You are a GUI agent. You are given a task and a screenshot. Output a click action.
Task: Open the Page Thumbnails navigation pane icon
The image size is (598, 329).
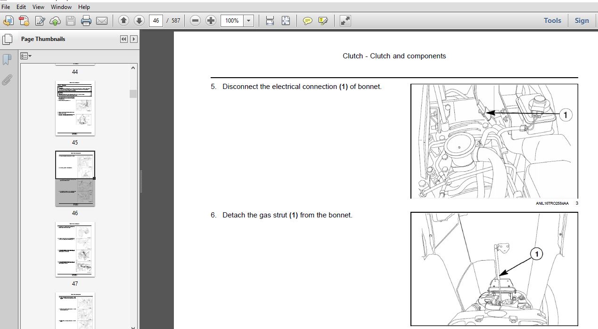point(7,39)
